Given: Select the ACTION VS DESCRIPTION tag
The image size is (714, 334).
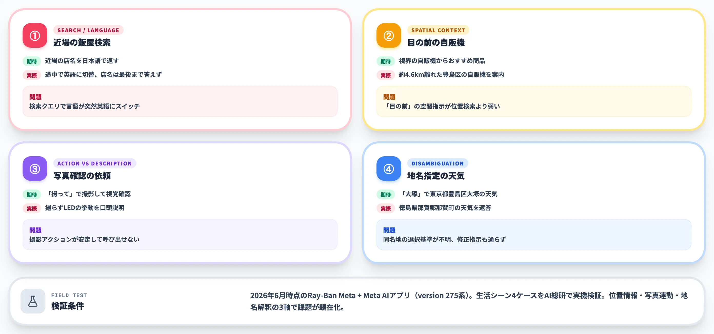Looking at the screenshot, I should [x=95, y=163].
